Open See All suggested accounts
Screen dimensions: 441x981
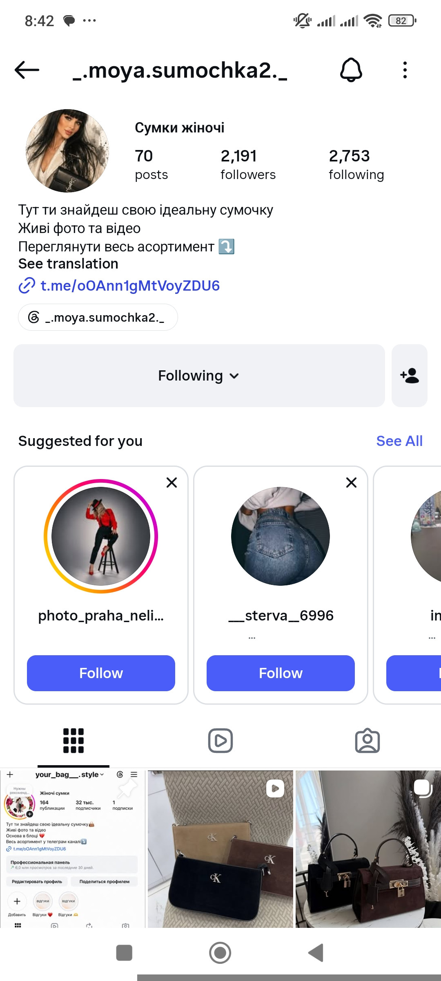point(399,441)
